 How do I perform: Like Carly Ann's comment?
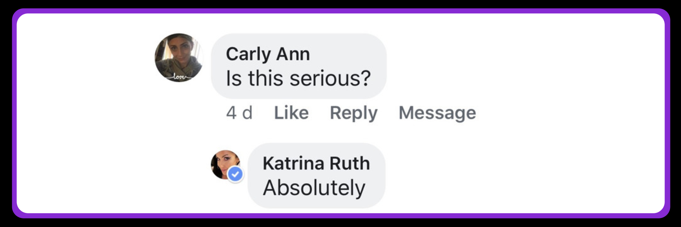click(291, 113)
